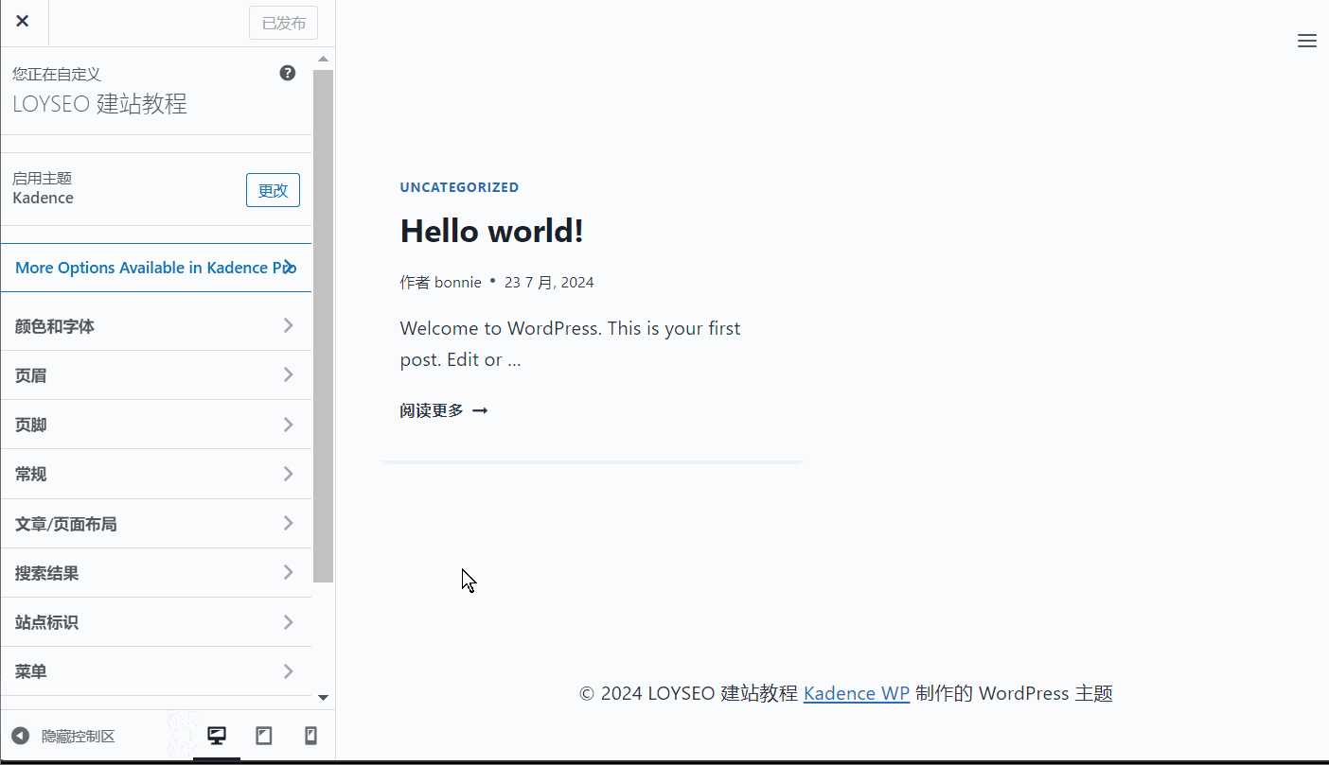The width and height of the screenshot is (1329, 765).
Task: Open the help question mark icon
Action: pyautogui.click(x=288, y=73)
